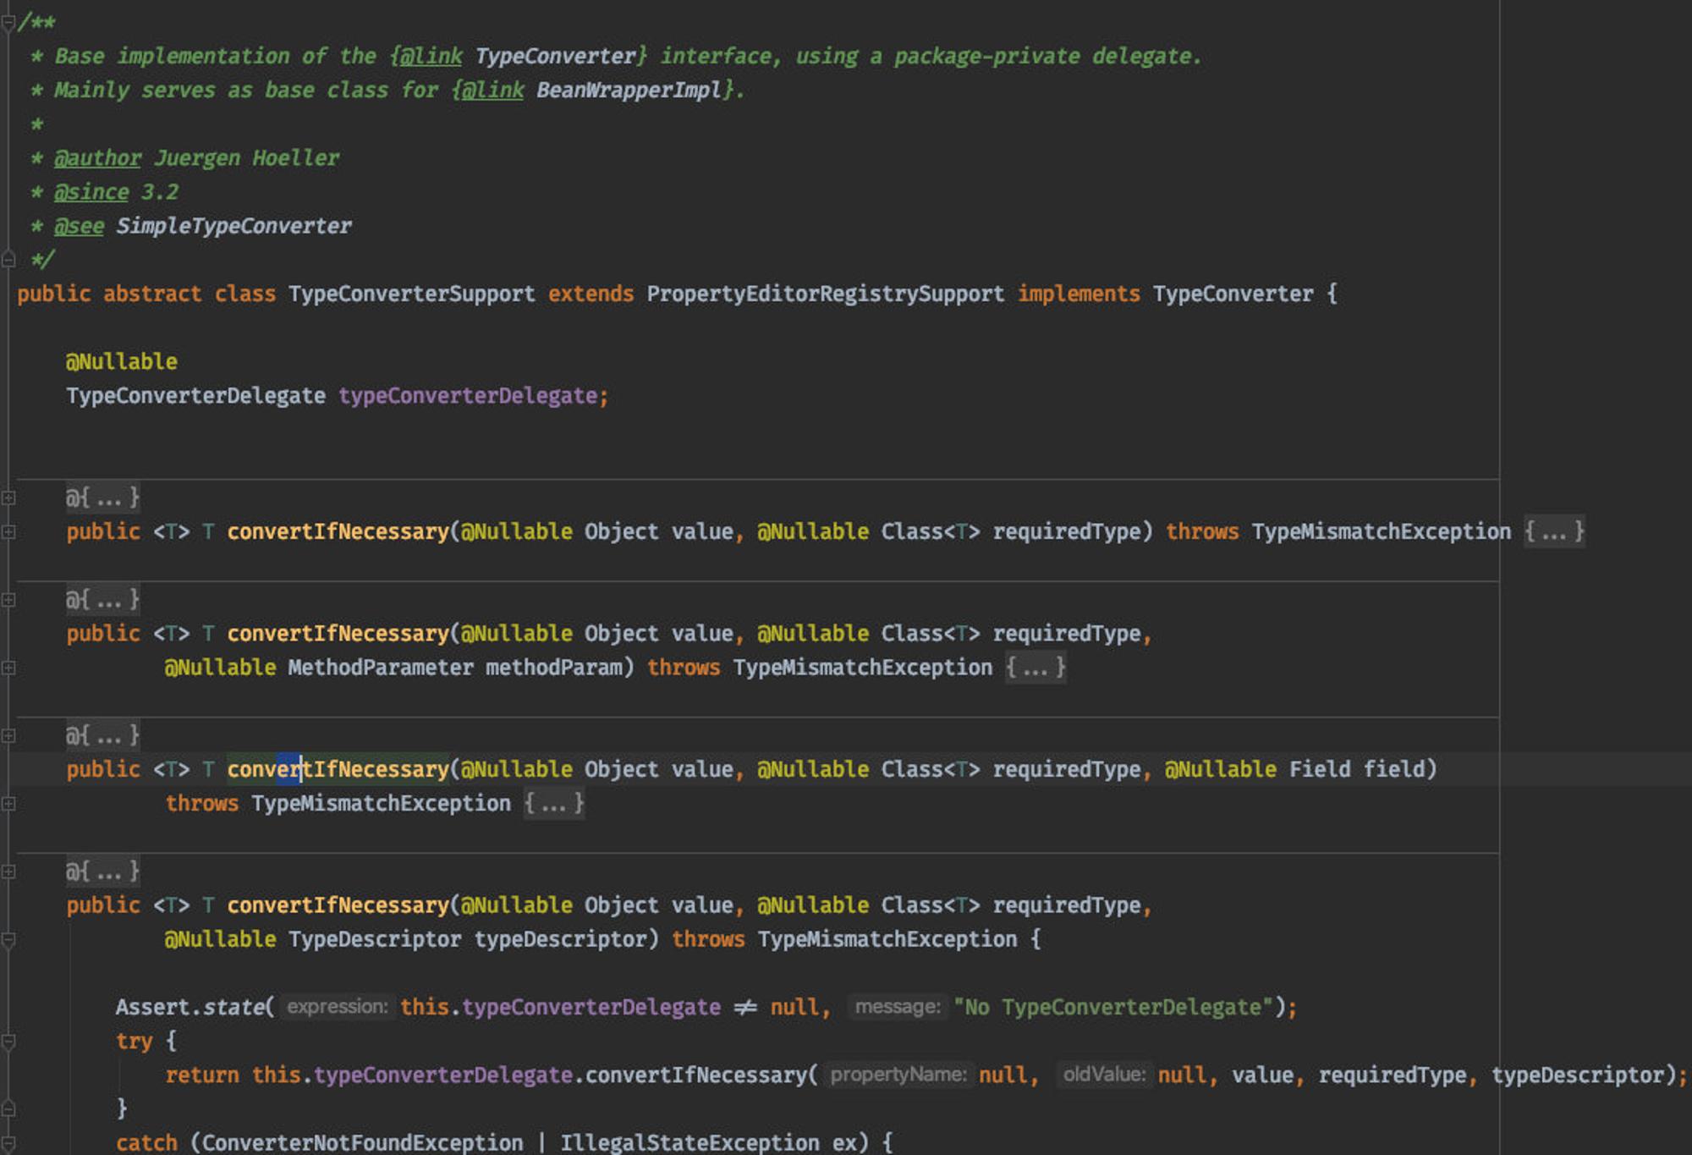Image resolution: width=1692 pixels, height=1155 pixels.
Task: Click the gutter plus icon beside the first convertIfNecessary signature
Action: click(x=8, y=532)
